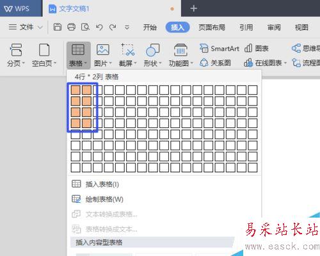
Task: Open the 页面布局 ribbon tab
Action: [x=212, y=28]
